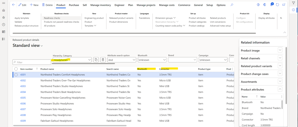
Task: Open the Product tab
Action: pos(61,5)
